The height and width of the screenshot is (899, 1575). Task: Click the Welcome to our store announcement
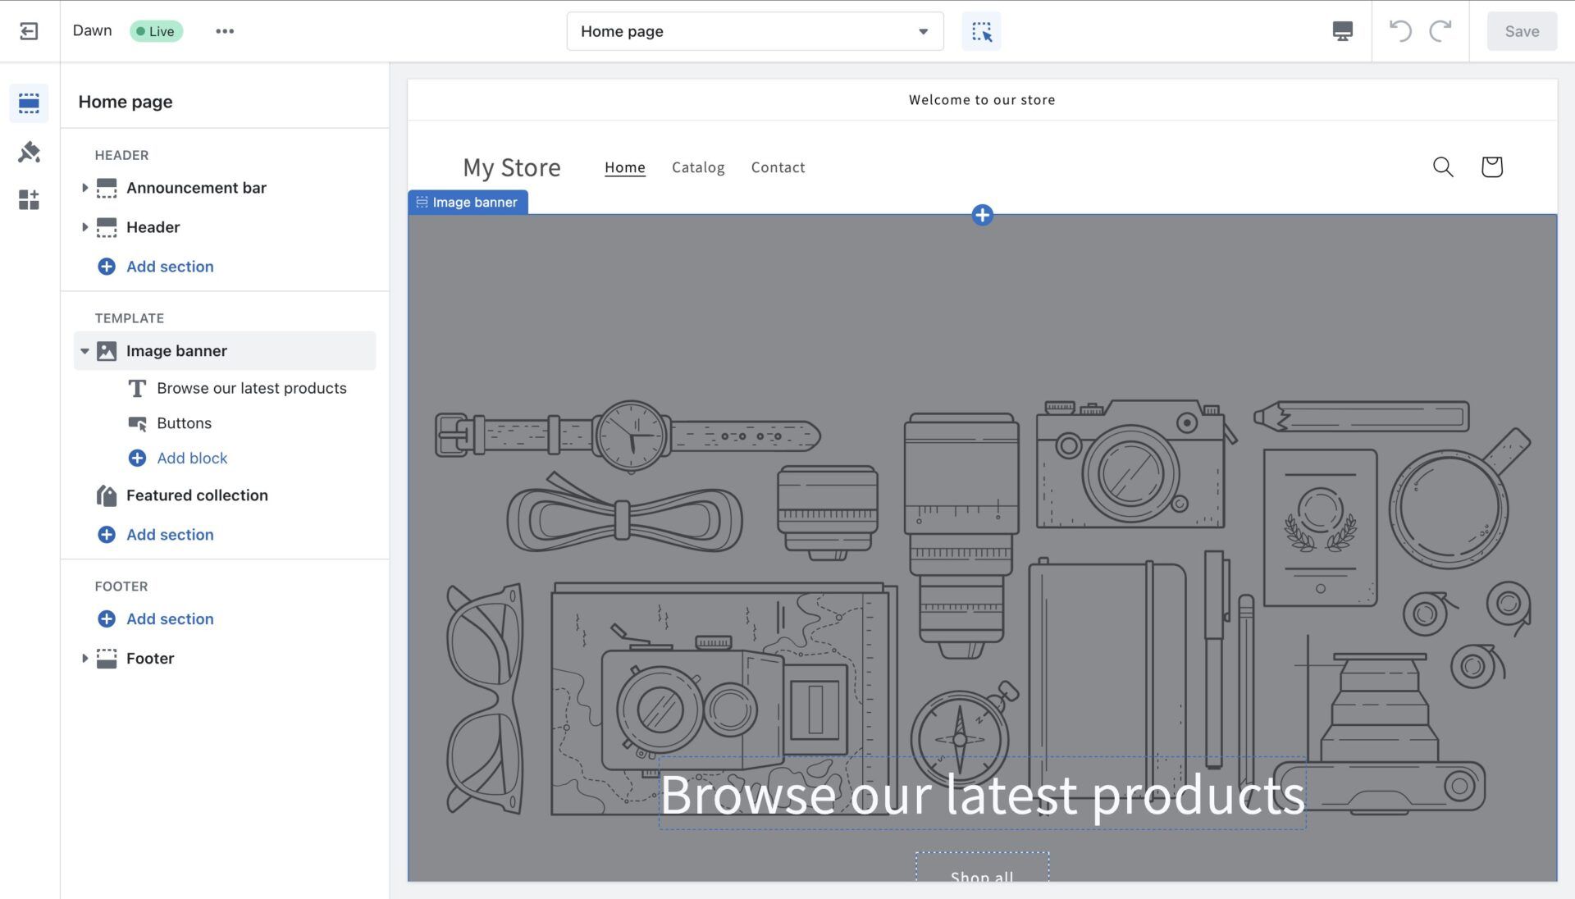(982, 100)
